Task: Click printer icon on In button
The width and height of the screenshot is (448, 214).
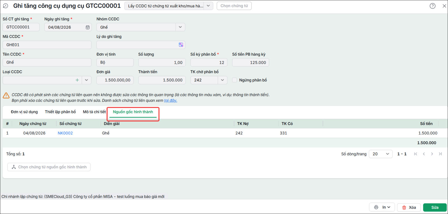Action: (376, 207)
